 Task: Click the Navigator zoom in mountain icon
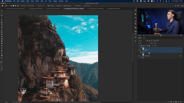(x=181, y=35)
